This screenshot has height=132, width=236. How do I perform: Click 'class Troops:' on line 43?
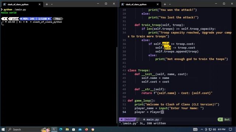[x=139, y=70]
